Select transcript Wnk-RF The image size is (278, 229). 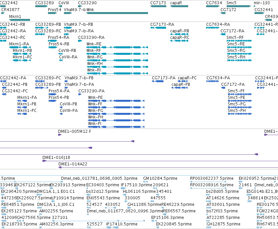(117, 54)
